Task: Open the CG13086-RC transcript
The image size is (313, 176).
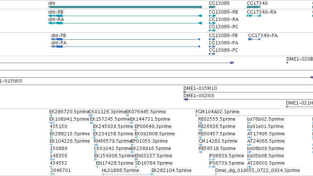Action: click(223, 27)
